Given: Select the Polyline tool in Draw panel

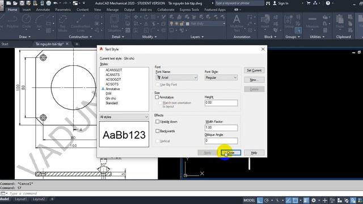Looking at the screenshot, I should coord(12,22).
